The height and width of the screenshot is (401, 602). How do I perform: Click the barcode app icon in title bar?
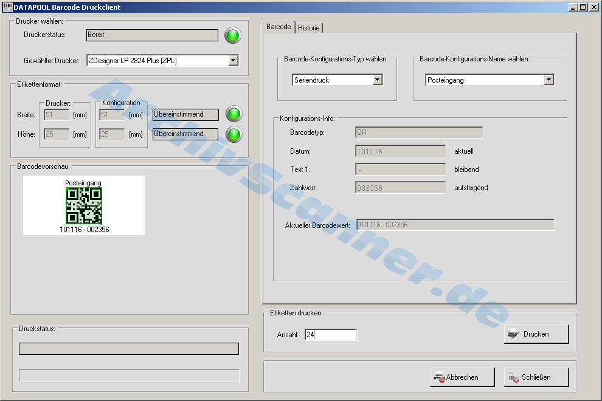pyautogui.click(x=7, y=7)
